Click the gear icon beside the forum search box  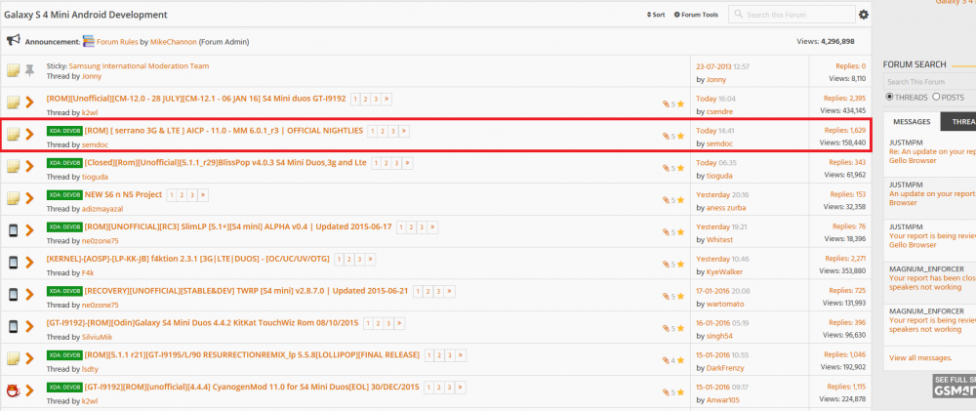[x=863, y=15]
